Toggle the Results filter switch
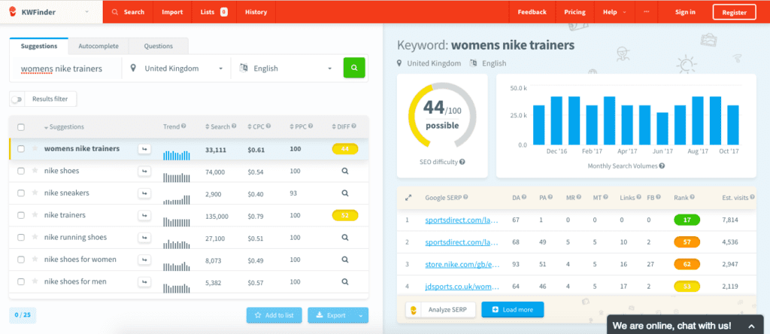770x334 pixels. pos(17,99)
